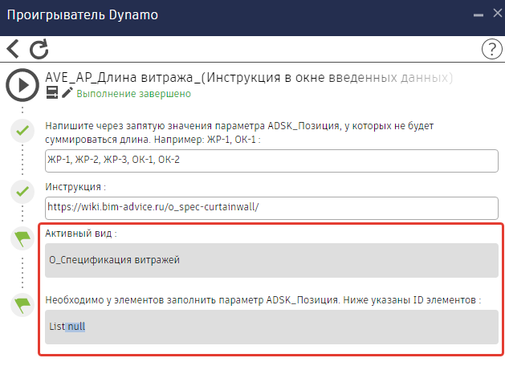Screen dimensions: 505x366
Task: Click the inputs panel icon beside the pencil
Action: 52,93
